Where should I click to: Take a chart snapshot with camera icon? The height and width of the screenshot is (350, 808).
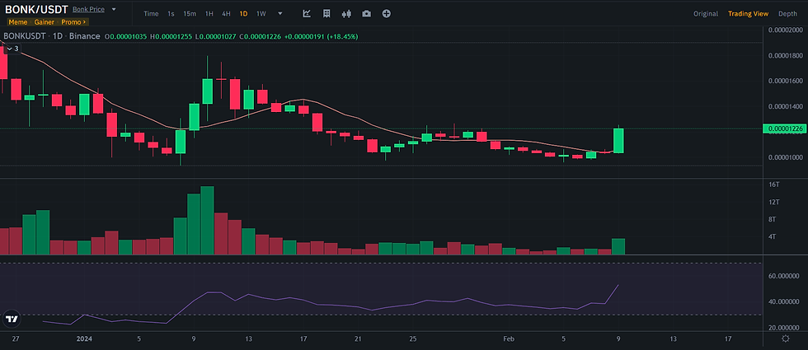pyautogui.click(x=366, y=14)
